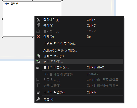Click the add-class icon beside 클래스 추가
Image resolution: width=137 pixels, height=108 pixels.
pyautogui.click(x=38, y=56)
